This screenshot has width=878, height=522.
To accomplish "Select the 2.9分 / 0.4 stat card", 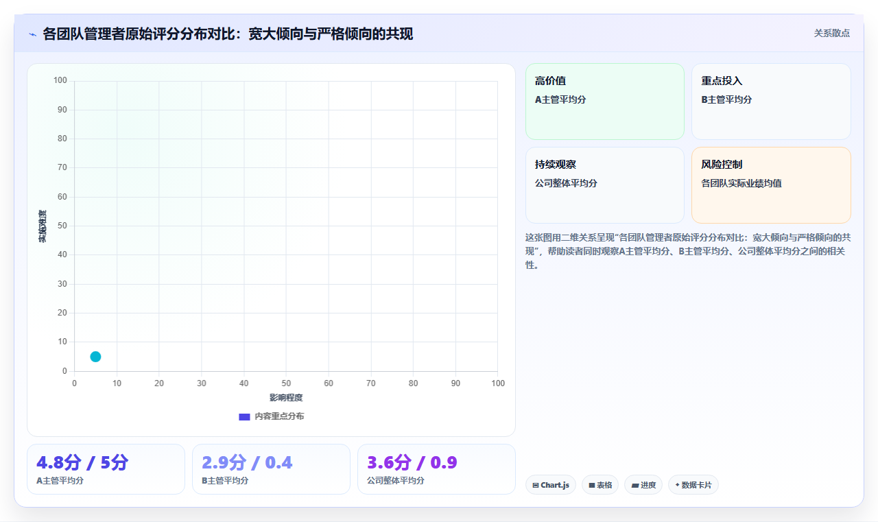I will click(x=271, y=469).
